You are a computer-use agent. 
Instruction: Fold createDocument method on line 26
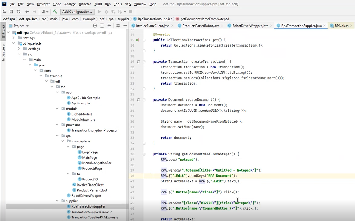(144, 100)
